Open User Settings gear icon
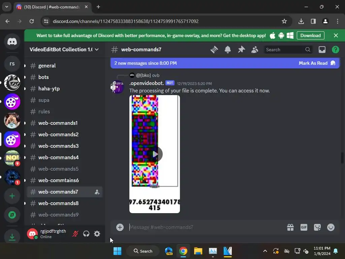The height and width of the screenshot is (259, 345). coord(97,234)
